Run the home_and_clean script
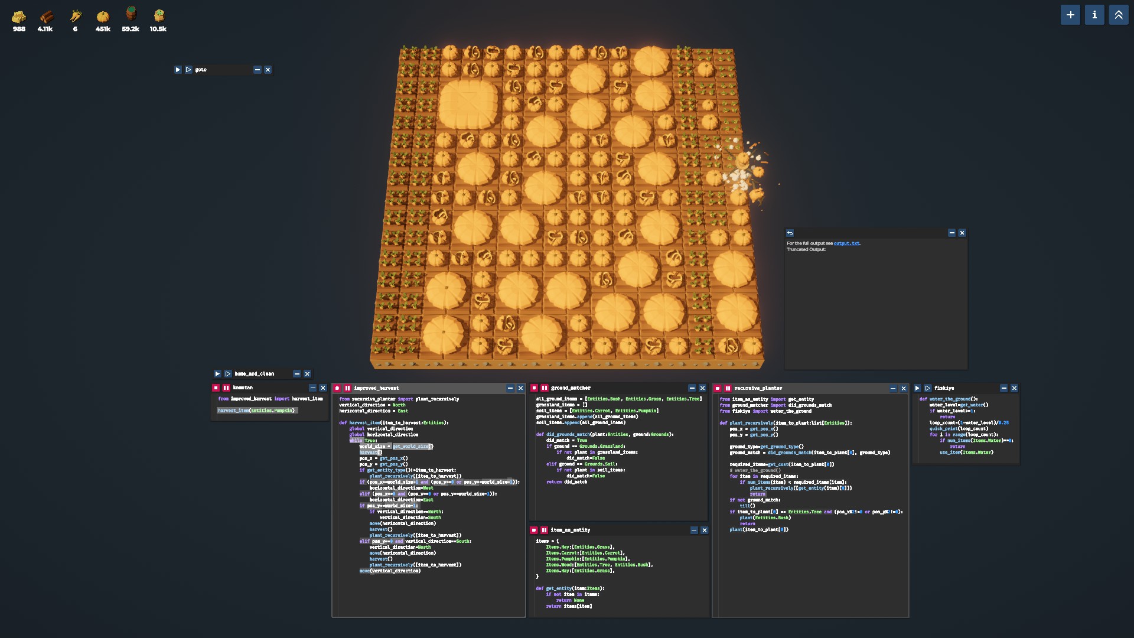Screen dimensions: 1134x638 [x=217, y=374]
